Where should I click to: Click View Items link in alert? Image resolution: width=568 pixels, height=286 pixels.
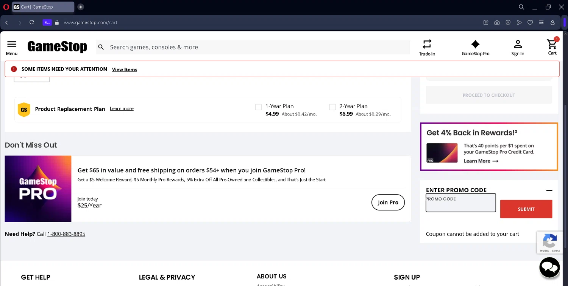coord(125,70)
